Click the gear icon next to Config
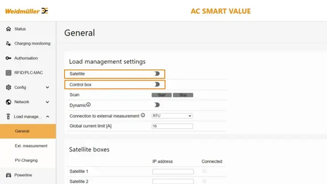The height and width of the screenshot is (184, 327). point(8,87)
